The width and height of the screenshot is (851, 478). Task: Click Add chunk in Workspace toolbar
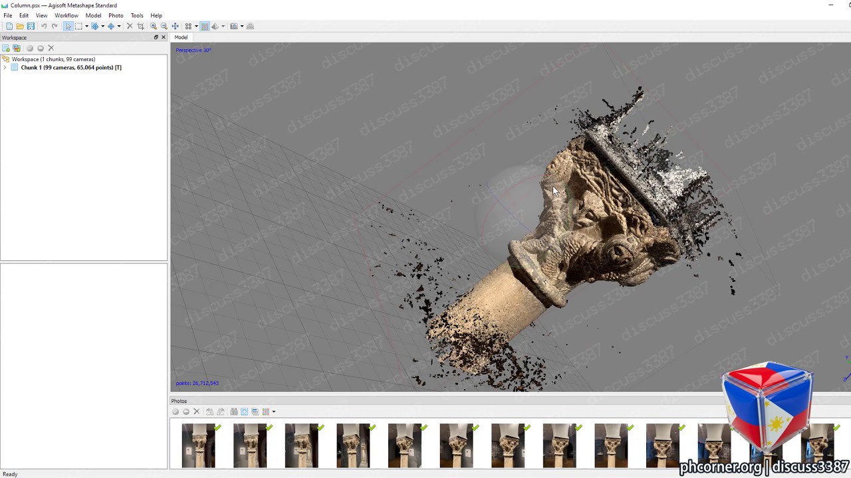pos(6,48)
